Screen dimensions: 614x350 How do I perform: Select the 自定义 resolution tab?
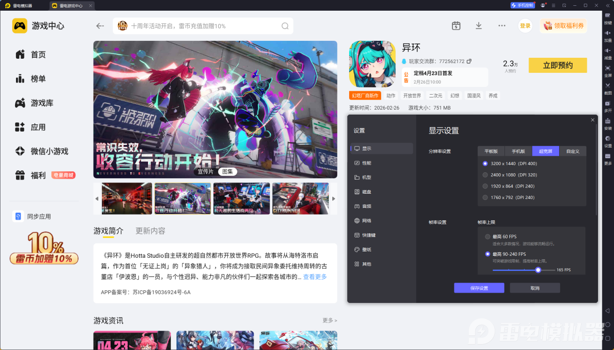tap(573, 151)
